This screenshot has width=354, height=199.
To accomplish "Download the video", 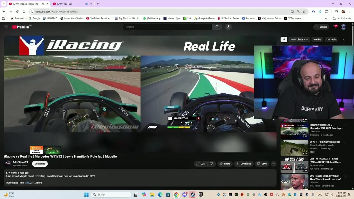I will pyautogui.click(x=243, y=164).
